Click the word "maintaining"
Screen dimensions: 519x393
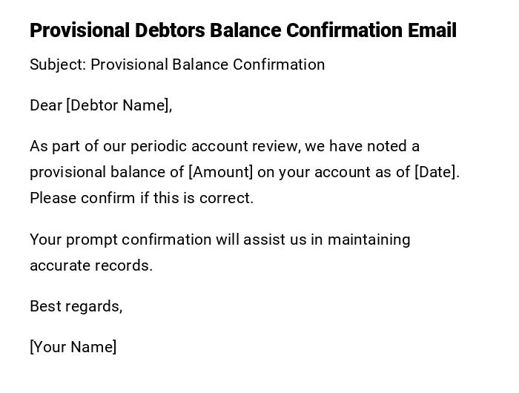[x=369, y=240]
